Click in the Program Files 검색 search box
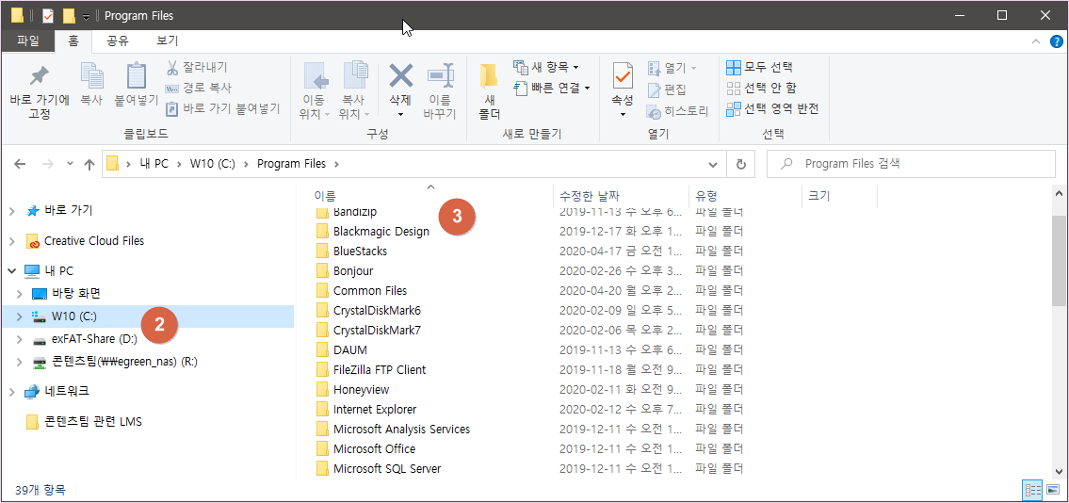1069x503 pixels. [911, 164]
